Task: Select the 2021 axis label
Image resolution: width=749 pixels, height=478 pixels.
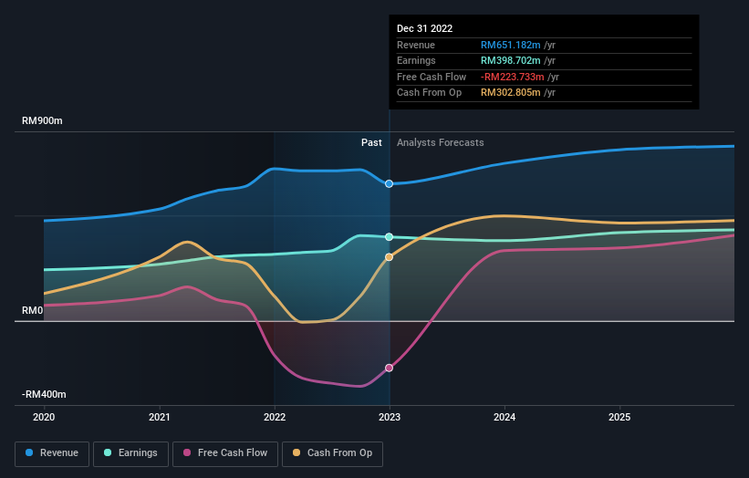Action: tap(159, 418)
